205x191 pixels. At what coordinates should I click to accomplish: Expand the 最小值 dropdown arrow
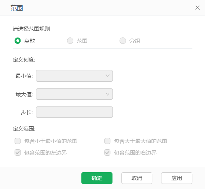107,76
